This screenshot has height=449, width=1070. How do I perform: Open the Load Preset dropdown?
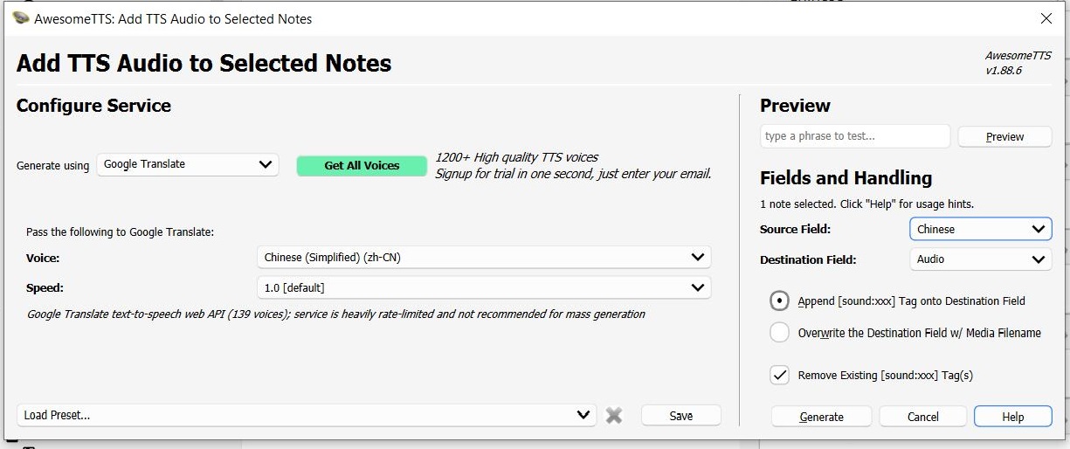pos(307,415)
